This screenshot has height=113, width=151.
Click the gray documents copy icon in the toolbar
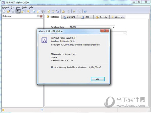point(43,11)
